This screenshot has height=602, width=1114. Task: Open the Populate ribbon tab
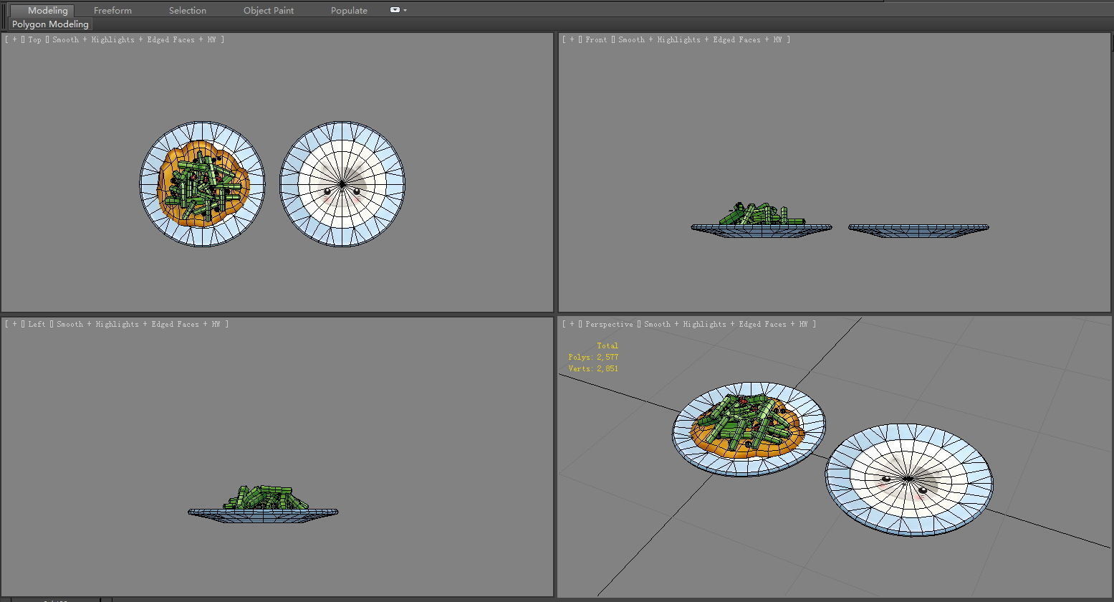(x=349, y=10)
